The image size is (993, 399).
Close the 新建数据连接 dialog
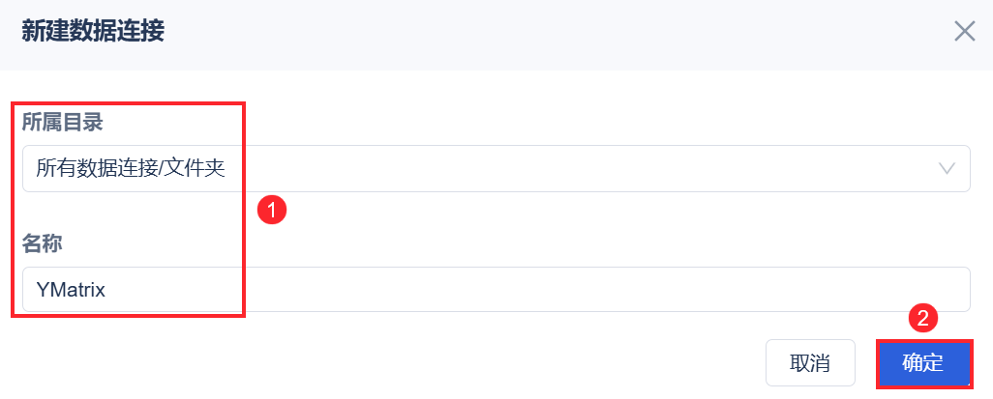click(964, 32)
